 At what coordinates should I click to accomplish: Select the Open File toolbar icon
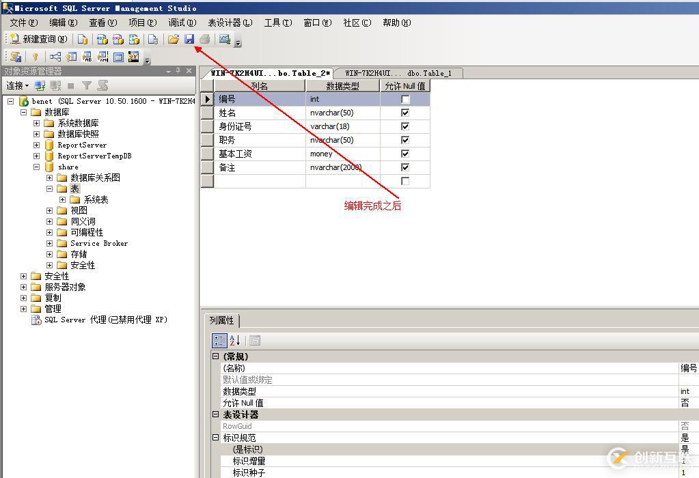(175, 40)
